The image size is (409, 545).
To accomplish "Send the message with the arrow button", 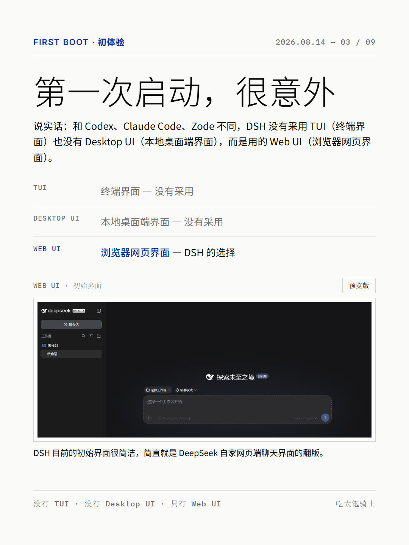I will click(325, 417).
